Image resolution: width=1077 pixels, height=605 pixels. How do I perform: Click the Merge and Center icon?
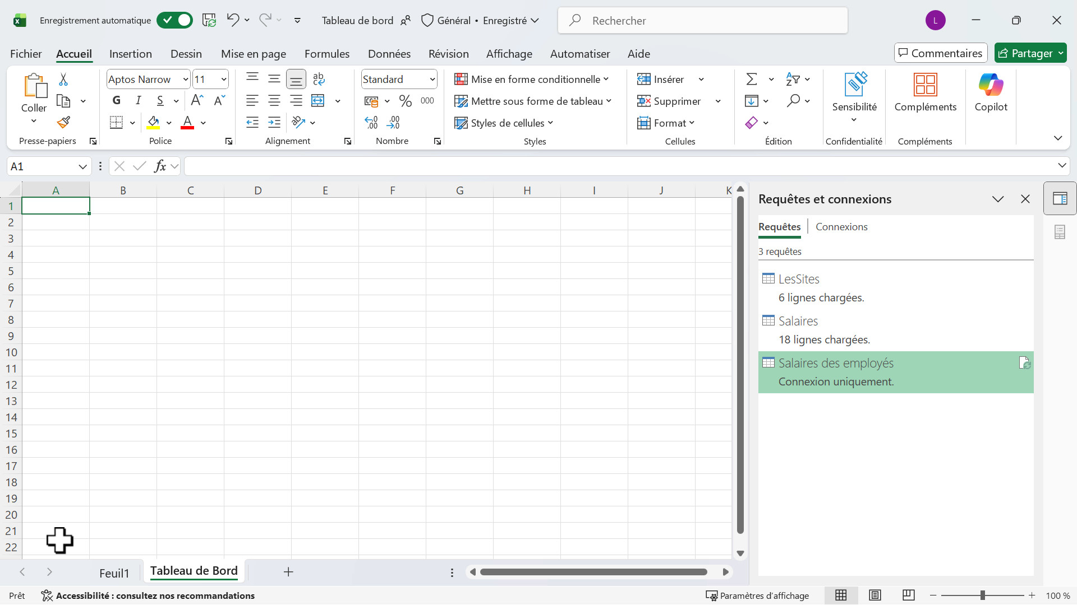coord(318,101)
